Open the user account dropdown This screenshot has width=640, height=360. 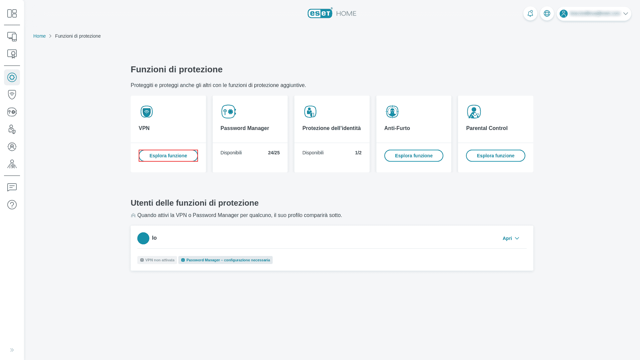594,14
